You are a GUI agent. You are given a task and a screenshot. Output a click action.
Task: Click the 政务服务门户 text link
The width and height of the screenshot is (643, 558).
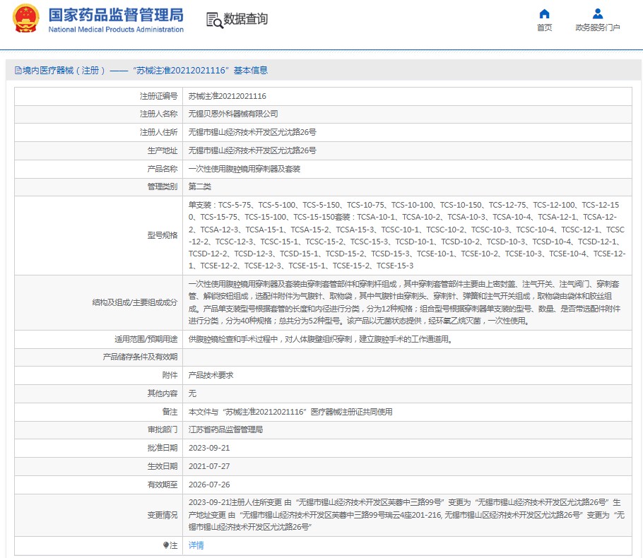point(598,28)
